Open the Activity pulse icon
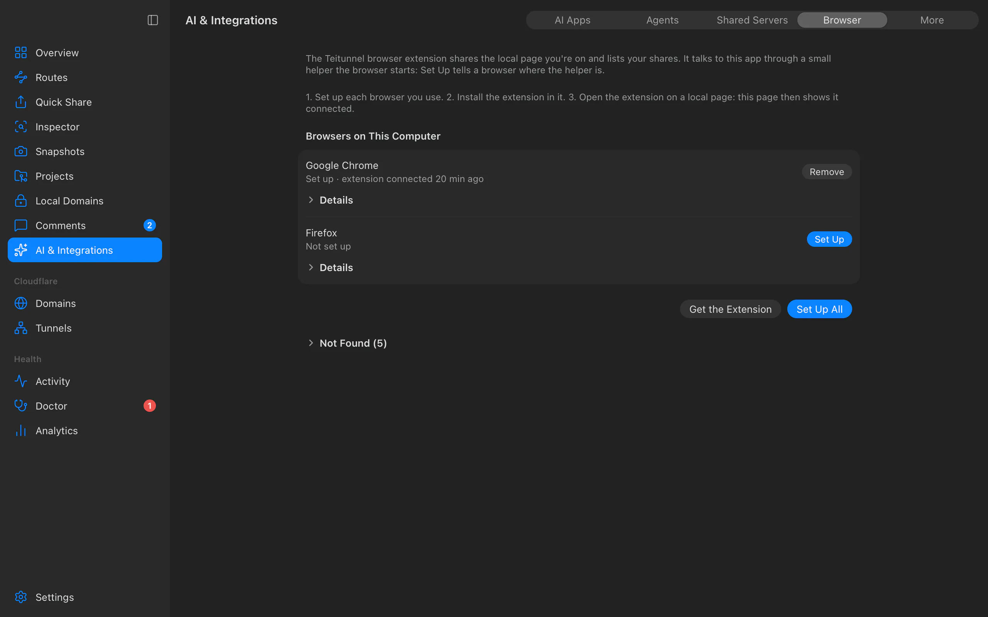The image size is (988, 617). pyautogui.click(x=21, y=381)
